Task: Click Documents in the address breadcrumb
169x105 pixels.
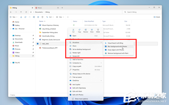Action: pyautogui.click(x=39, y=12)
